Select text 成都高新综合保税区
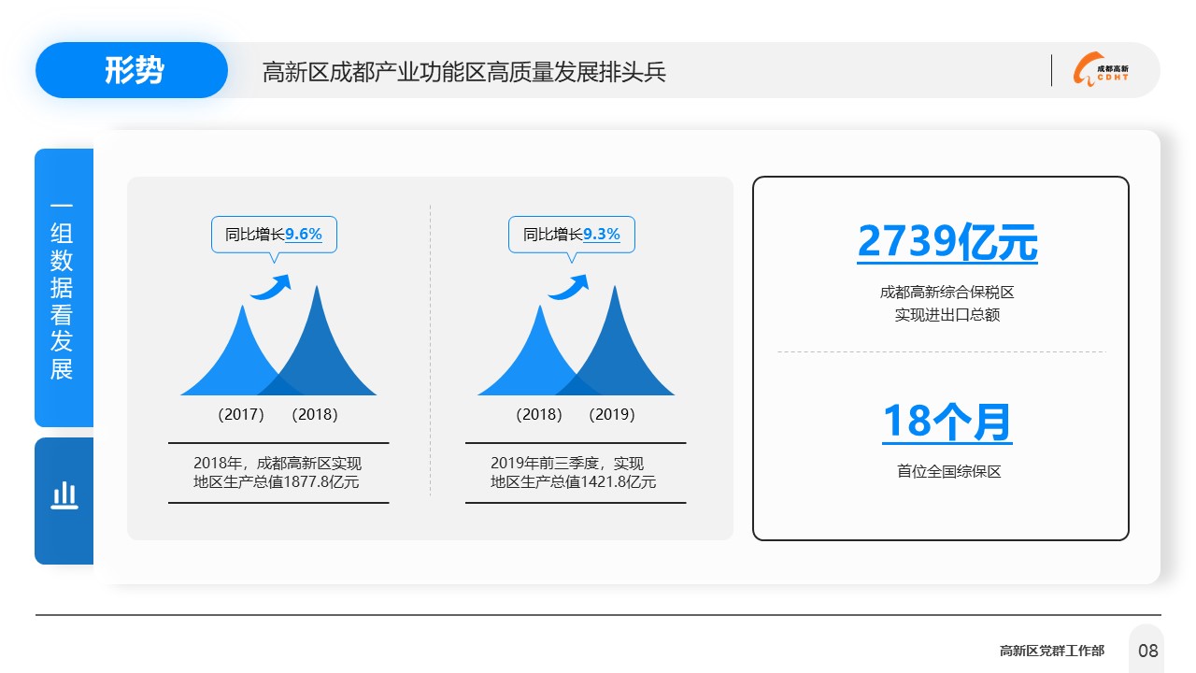 click(947, 293)
